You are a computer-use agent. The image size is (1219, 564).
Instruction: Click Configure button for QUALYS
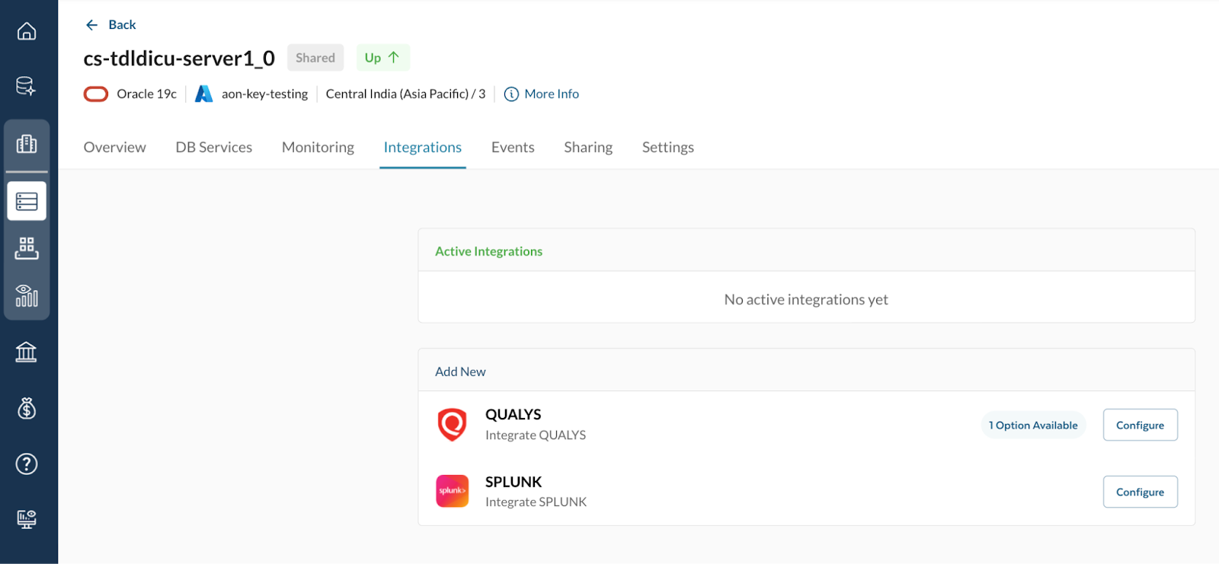coord(1140,425)
